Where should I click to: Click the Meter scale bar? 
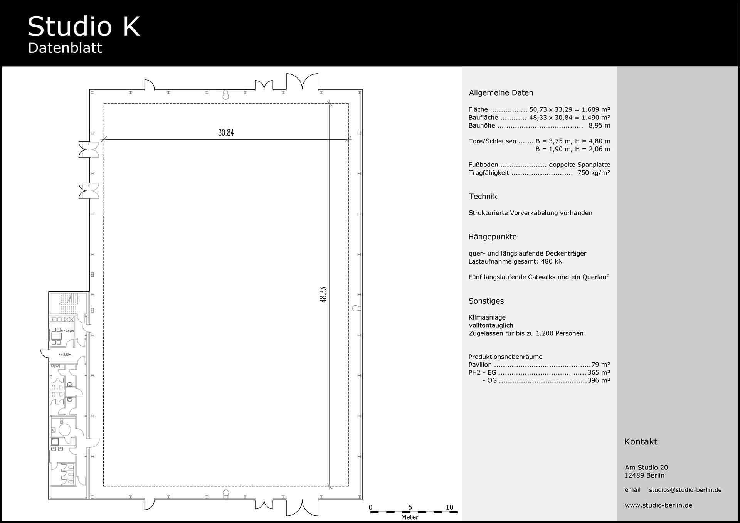click(x=414, y=512)
